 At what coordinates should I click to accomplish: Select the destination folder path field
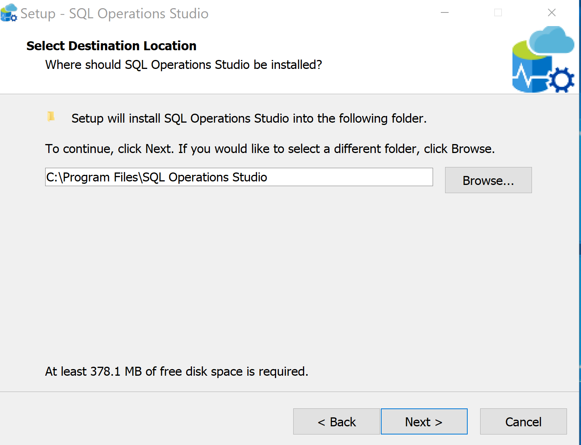click(238, 177)
